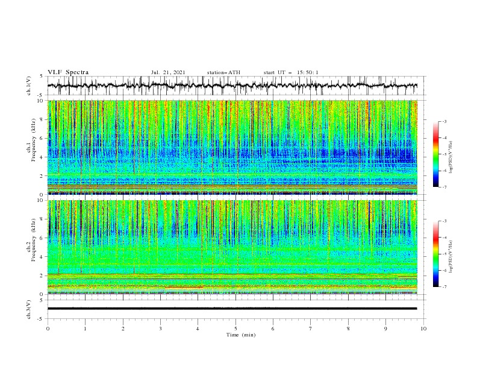Image resolution: width=477 pixels, height=369 pixels.
Task: Click the "start UT = 15:50:1" text
Action: point(291,72)
